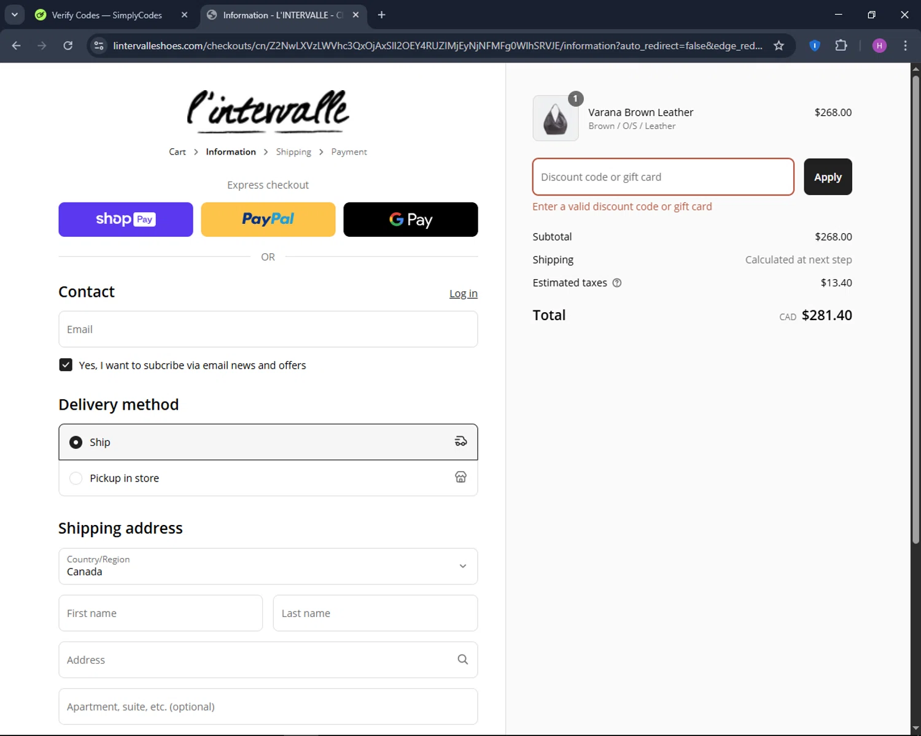
Task: Click the Estimated taxes help icon
Action: (x=617, y=283)
